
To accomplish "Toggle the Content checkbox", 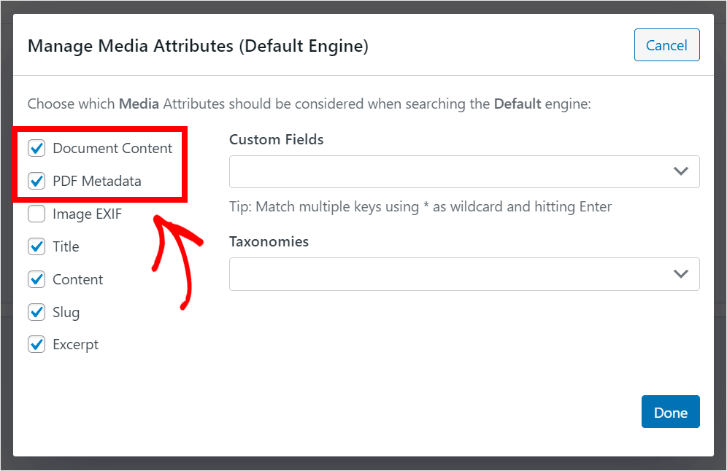I will [x=36, y=279].
